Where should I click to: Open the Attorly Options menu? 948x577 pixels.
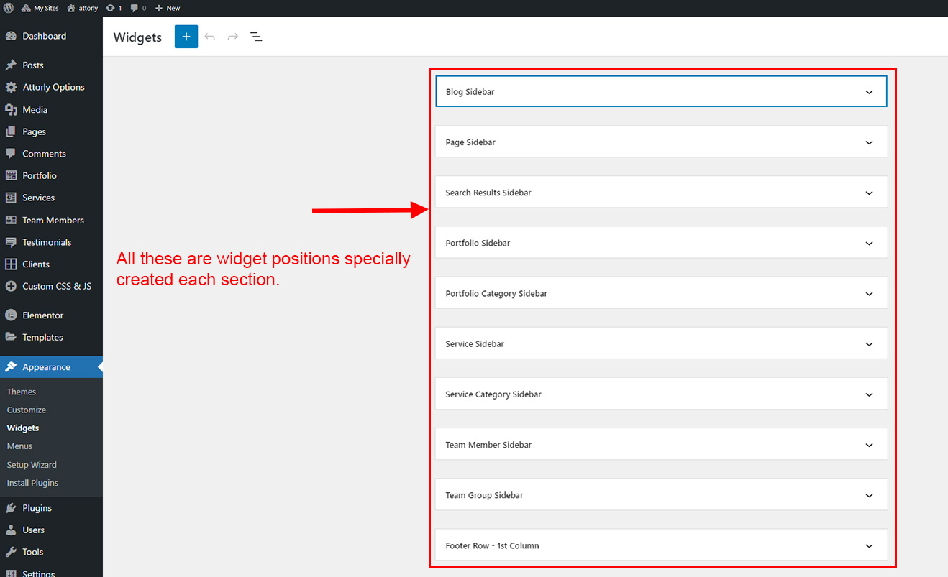pos(53,87)
